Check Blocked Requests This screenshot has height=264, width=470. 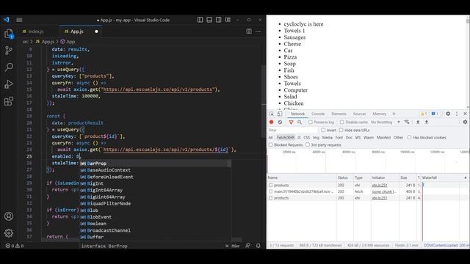tap(271, 145)
